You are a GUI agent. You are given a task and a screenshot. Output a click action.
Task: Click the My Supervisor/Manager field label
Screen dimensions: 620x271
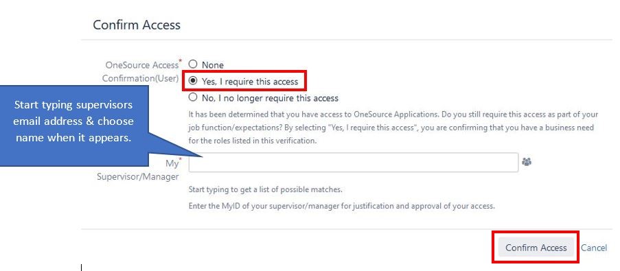coord(138,170)
